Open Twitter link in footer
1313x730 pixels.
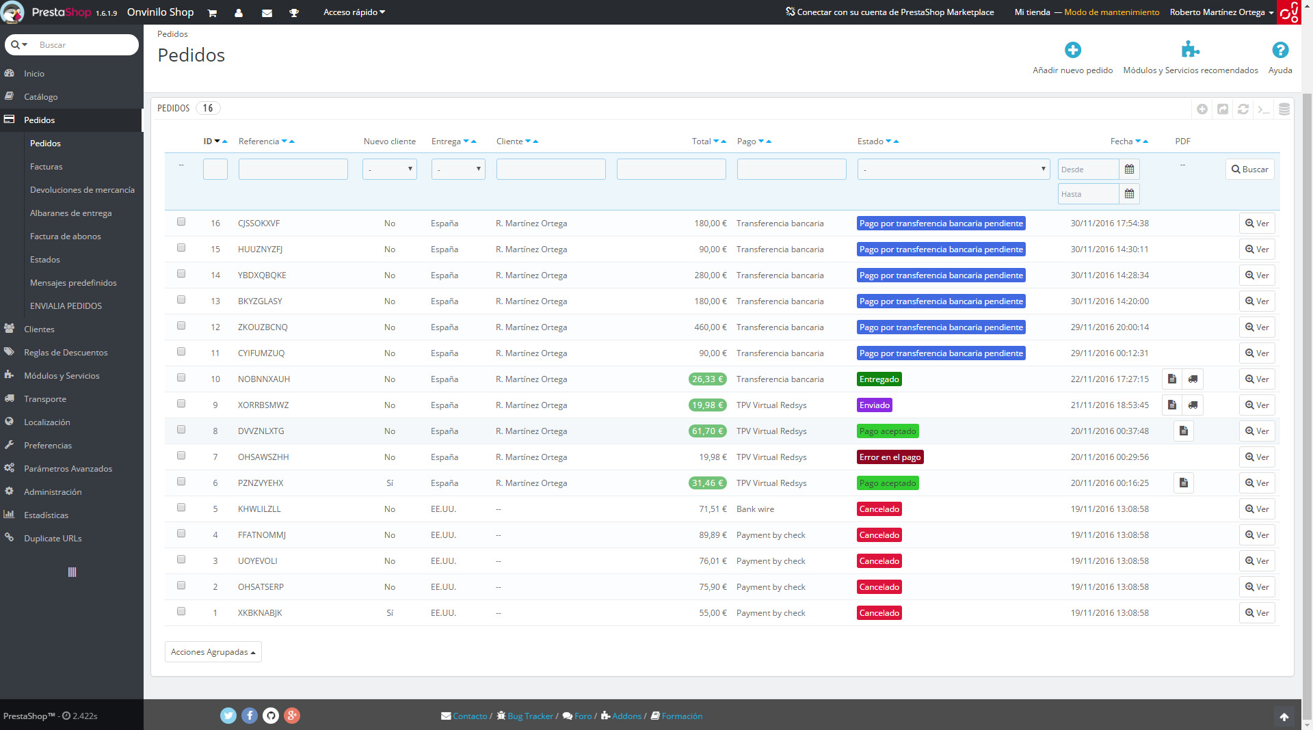228,716
